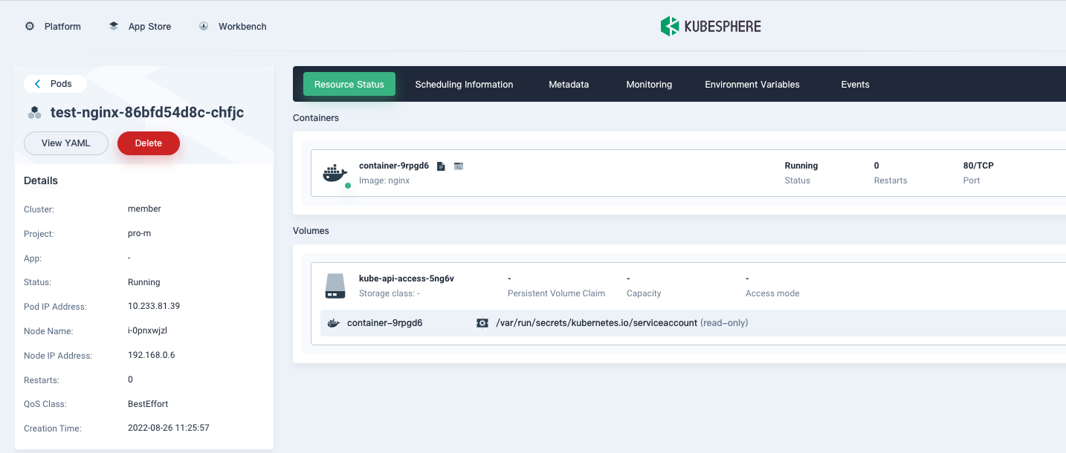This screenshot has height=453, width=1066.
Task: Open the Environment Variables tab
Action: pos(752,84)
